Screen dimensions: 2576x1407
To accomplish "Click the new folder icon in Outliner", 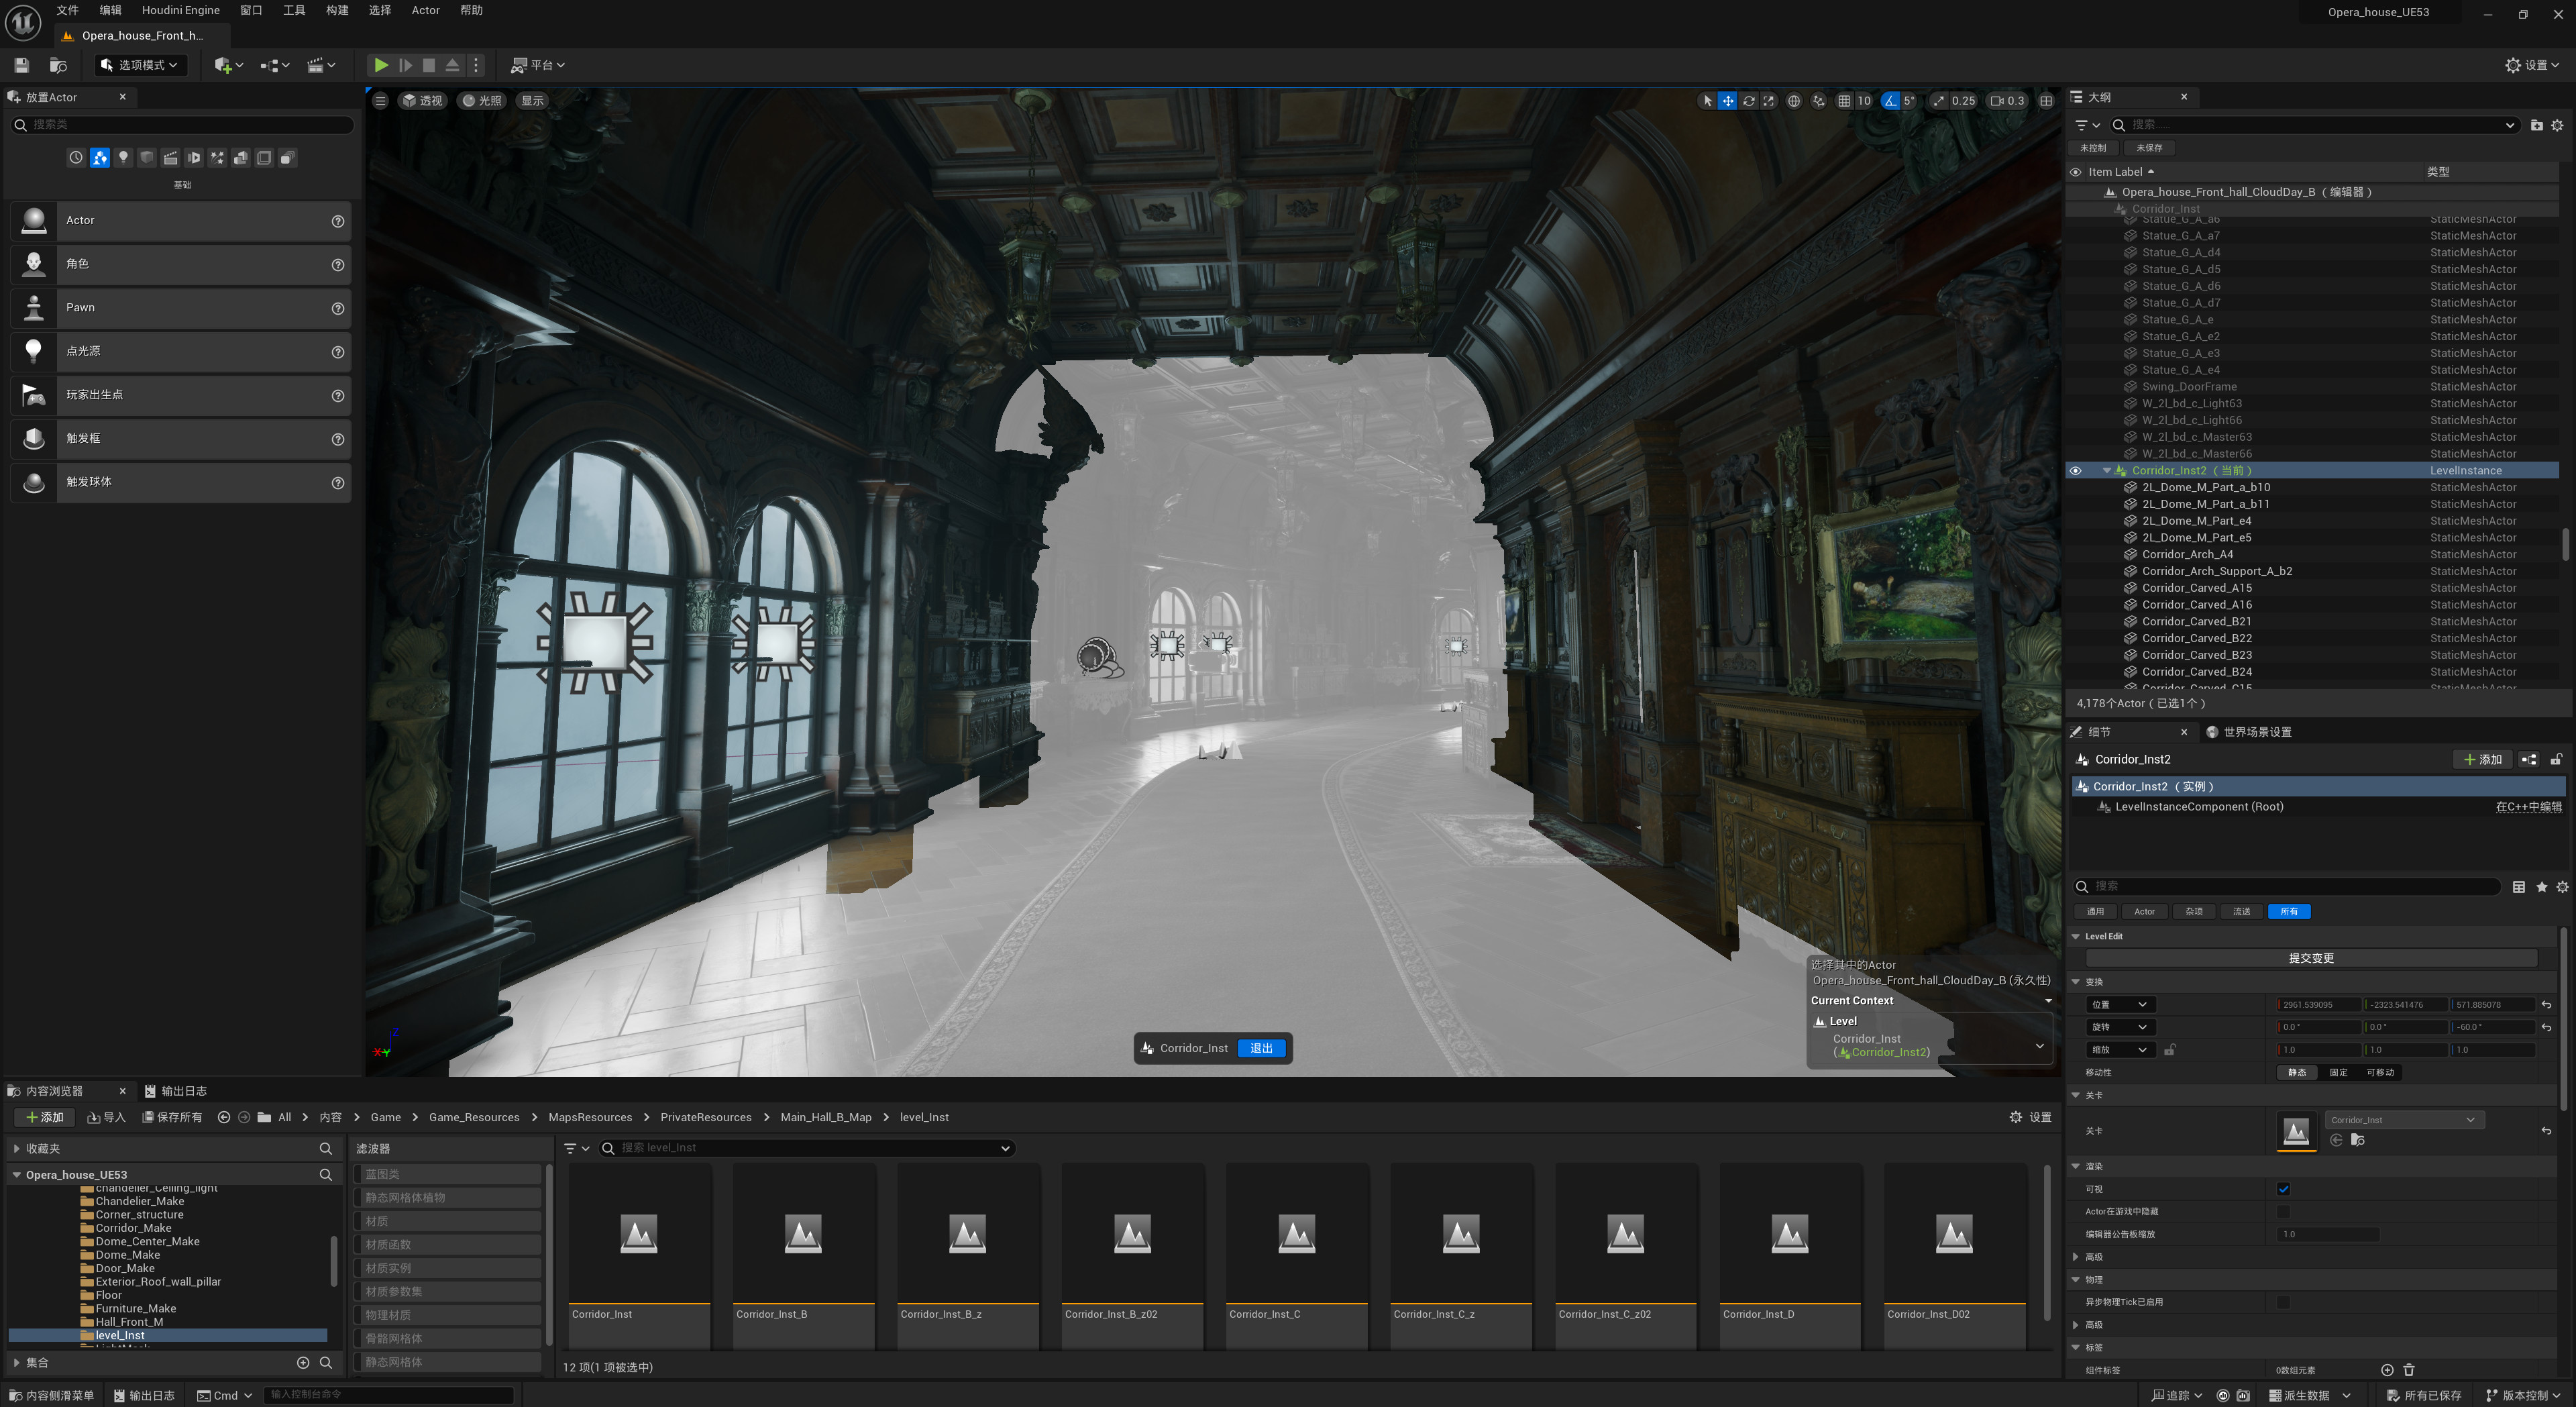I will 2537,125.
